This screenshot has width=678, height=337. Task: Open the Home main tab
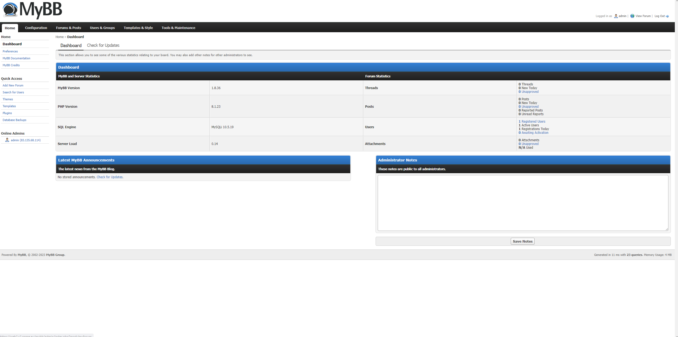tap(10, 28)
